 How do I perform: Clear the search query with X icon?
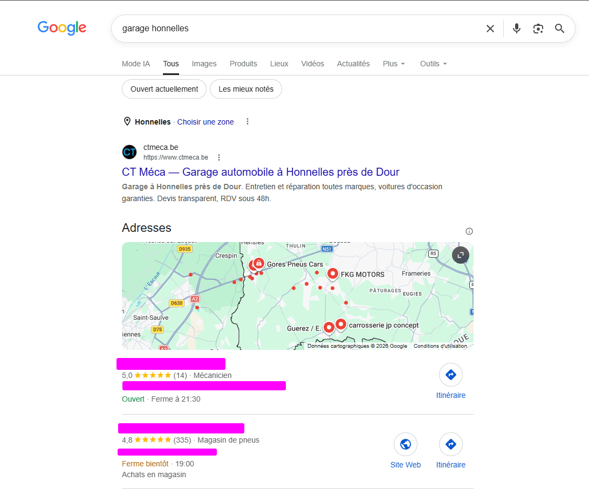[x=490, y=29]
